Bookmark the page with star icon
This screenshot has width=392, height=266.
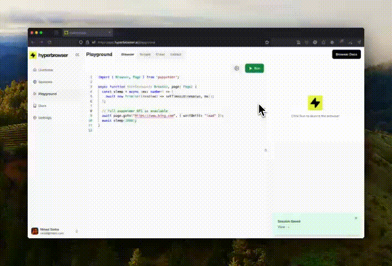tap(267, 43)
